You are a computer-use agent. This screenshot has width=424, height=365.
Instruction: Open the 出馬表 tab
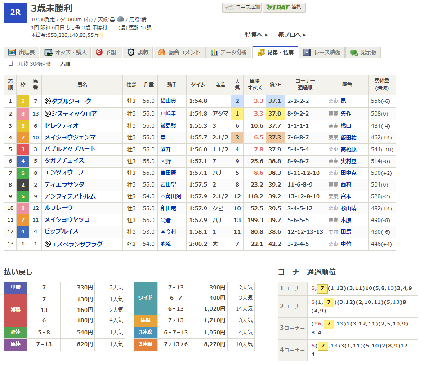(22, 53)
